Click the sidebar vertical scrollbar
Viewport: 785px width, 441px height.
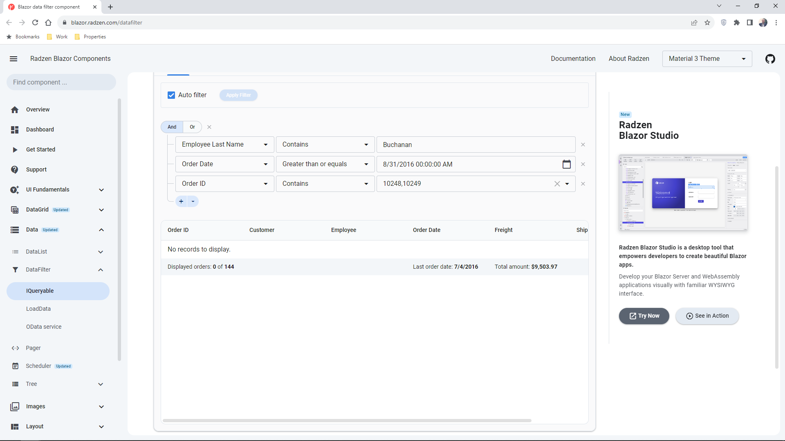(119, 229)
